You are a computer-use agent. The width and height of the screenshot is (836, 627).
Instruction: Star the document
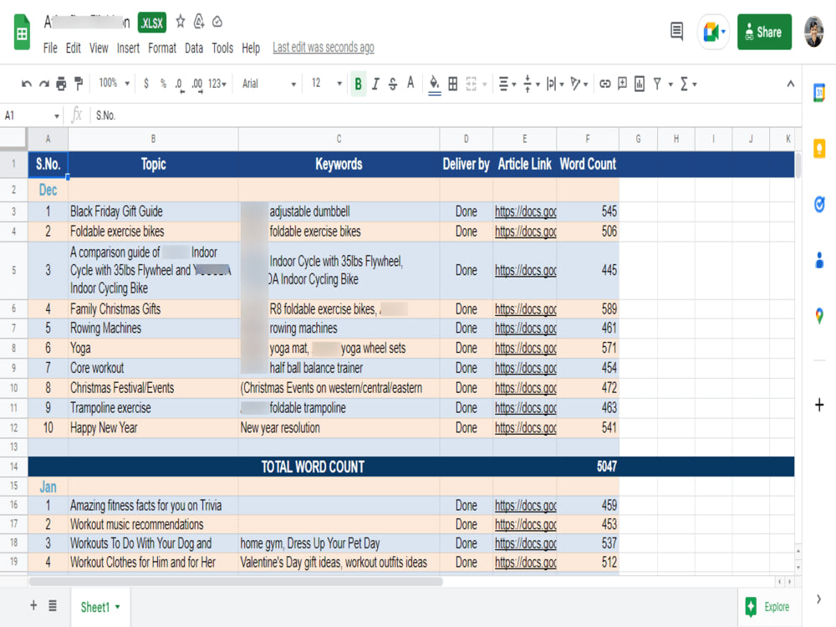tap(181, 22)
